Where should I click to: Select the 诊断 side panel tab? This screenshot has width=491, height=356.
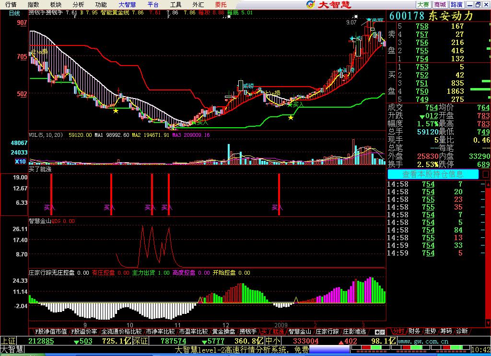462,331
